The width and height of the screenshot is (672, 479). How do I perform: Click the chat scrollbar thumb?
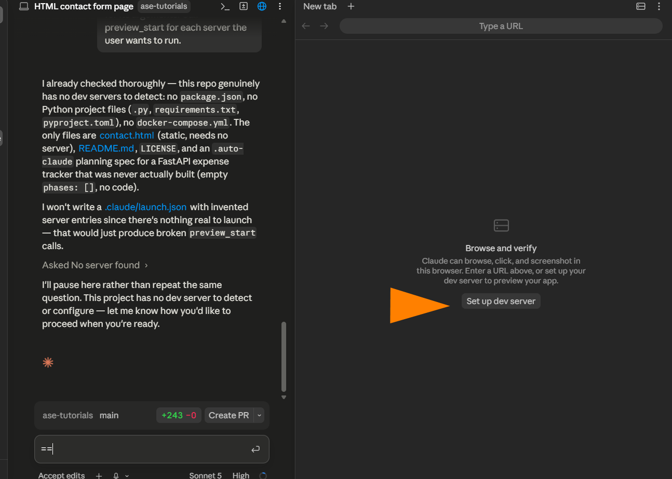284,357
